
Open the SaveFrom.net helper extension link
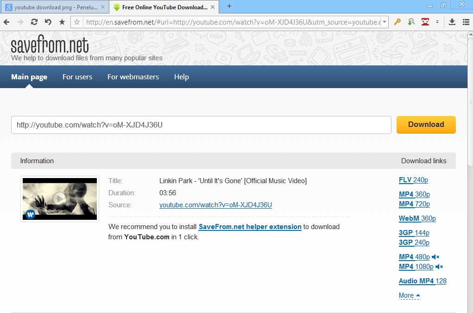(x=250, y=227)
